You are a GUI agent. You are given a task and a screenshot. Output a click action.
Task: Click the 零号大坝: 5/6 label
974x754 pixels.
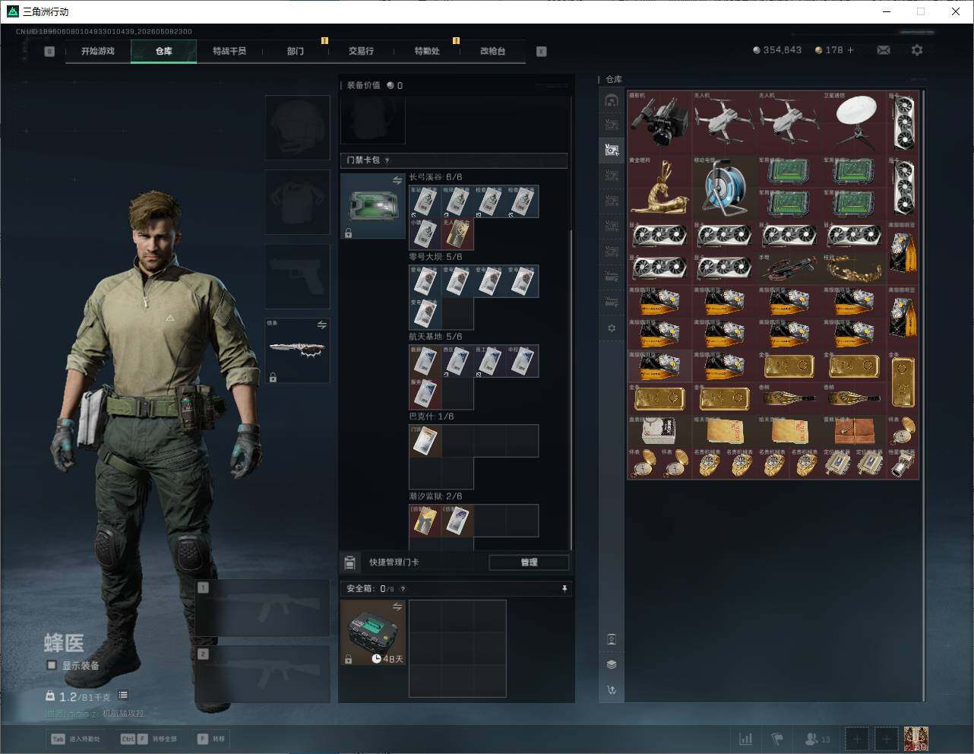coord(435,257)
